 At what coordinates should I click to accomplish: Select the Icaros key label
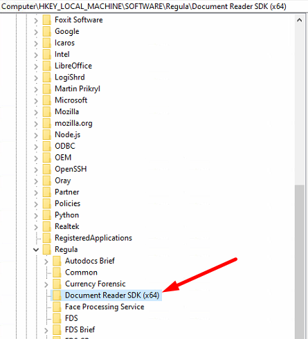click(x=64, y=43)
